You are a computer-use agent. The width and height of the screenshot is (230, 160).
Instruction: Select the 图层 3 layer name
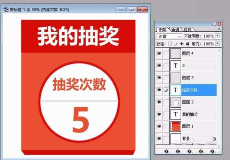188,78
